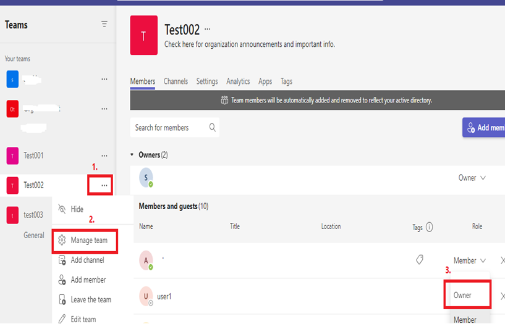Open the Teams list filter icon
Viewport: 505px width, 324px height.
[x=104, y=24]
